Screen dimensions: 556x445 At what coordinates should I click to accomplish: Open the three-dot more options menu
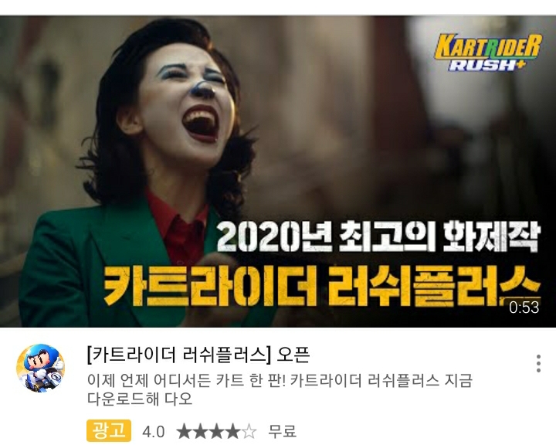(538, 363)
